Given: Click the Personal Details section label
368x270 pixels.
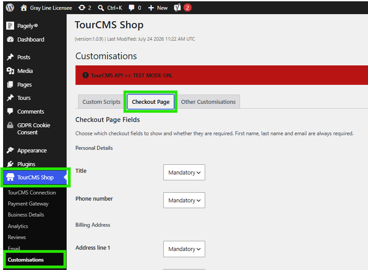Looking at the screenshot, I should coord(94,148).
